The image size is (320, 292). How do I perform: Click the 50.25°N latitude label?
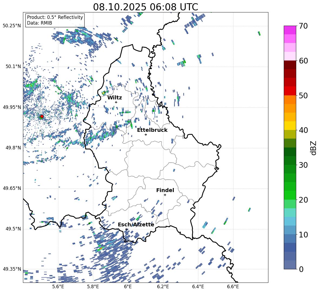[x=12, y=26]
